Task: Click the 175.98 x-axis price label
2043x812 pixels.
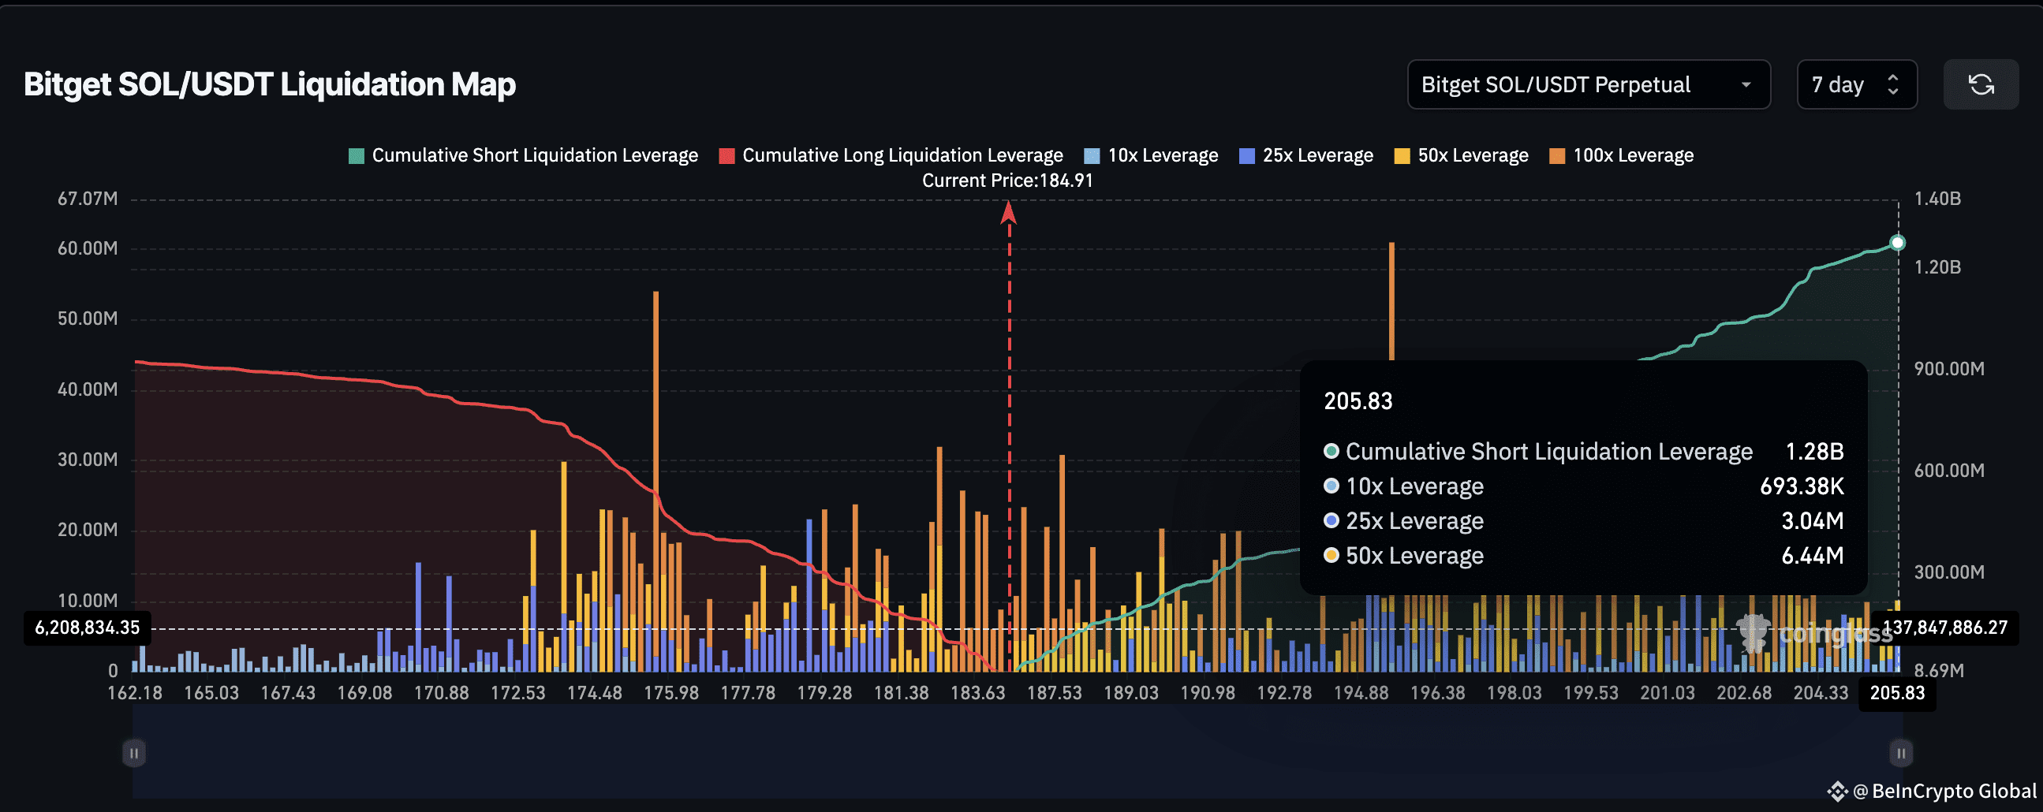Action: [671, 693]
